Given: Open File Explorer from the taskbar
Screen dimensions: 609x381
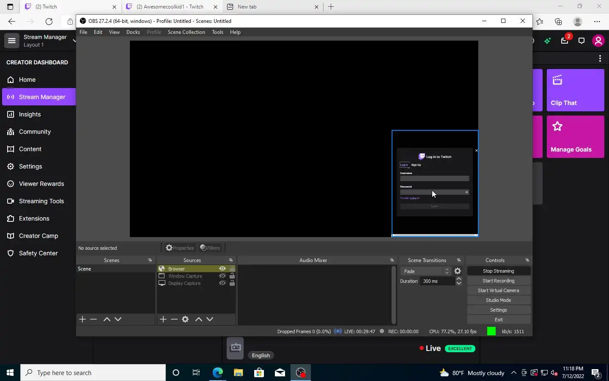Looking at the screenshot, I should tap(238, 373).
